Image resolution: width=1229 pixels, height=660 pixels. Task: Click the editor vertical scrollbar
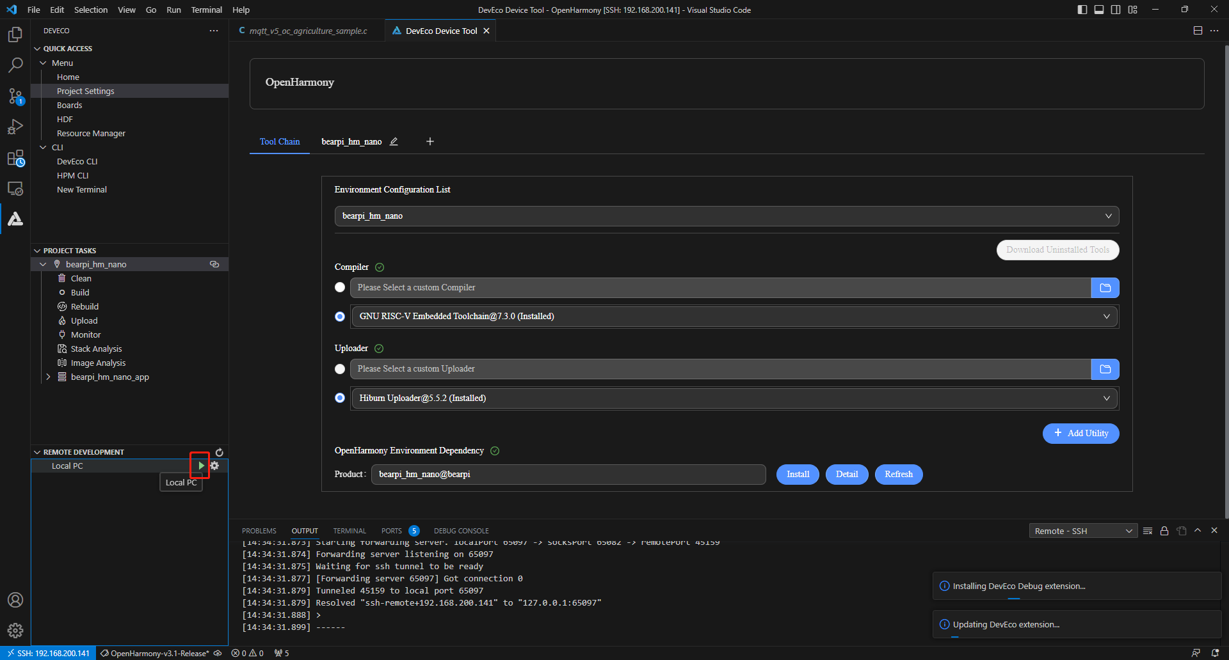pos(1226,281)
